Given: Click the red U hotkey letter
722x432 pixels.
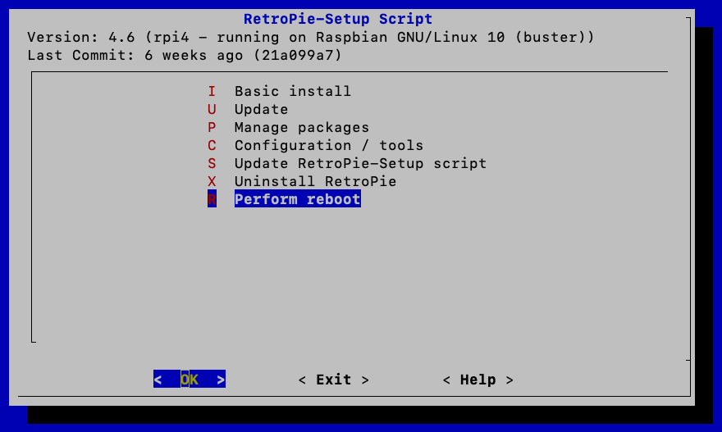Looking at the screenshot, I should coord(212,109).
